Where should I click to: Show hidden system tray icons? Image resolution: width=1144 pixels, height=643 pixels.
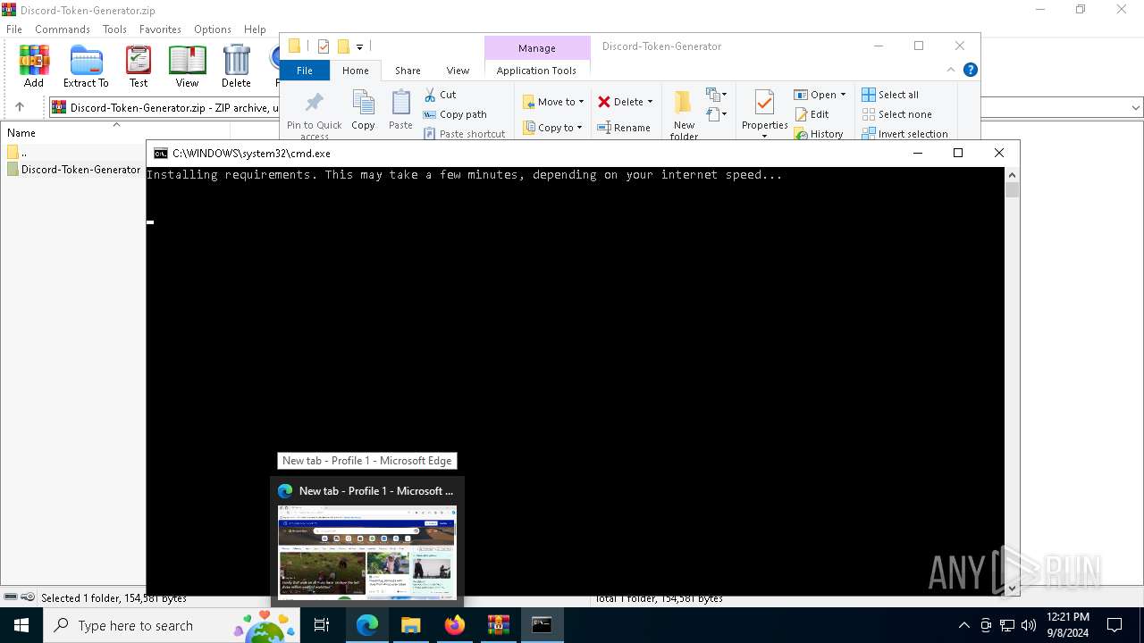click(x=963, y=625)
